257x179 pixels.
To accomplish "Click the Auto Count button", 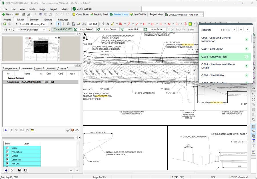I will (108, 29).
